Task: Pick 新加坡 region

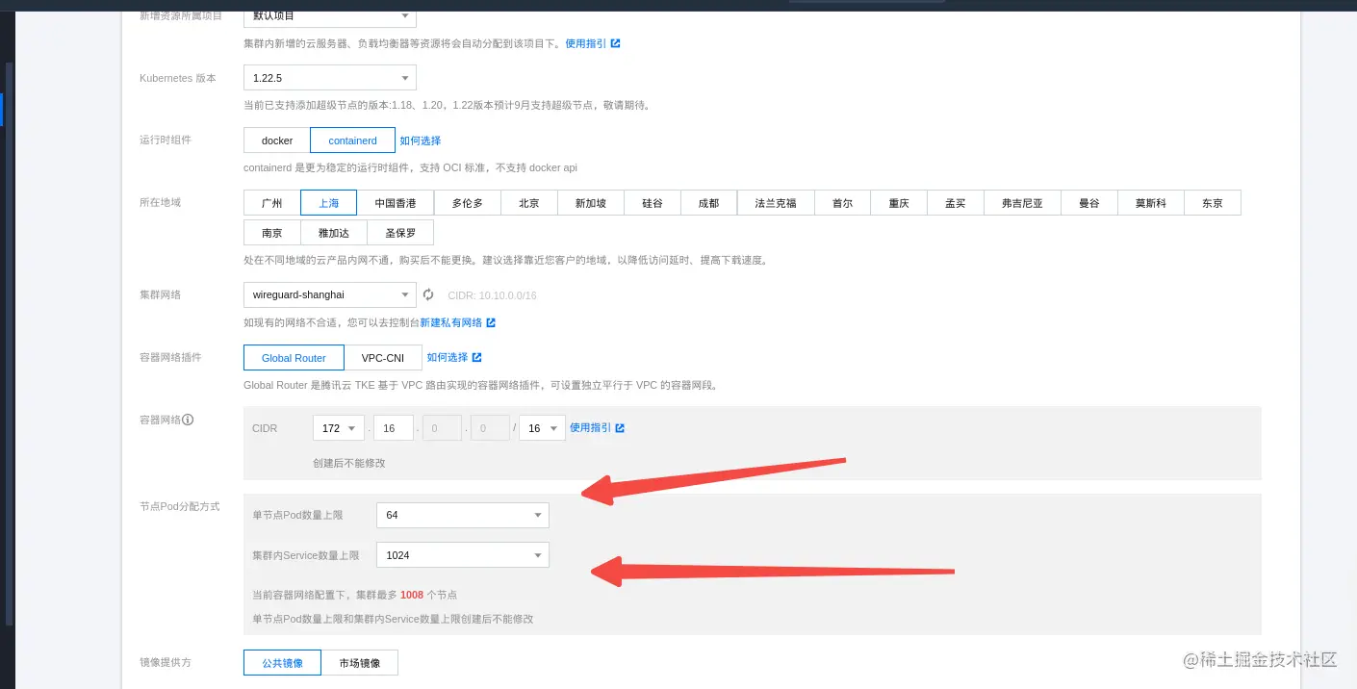Action: click(591, 203)
